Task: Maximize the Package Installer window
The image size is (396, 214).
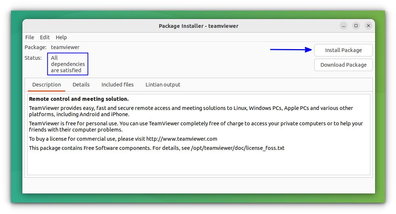Action: click(x=356, y=26)
